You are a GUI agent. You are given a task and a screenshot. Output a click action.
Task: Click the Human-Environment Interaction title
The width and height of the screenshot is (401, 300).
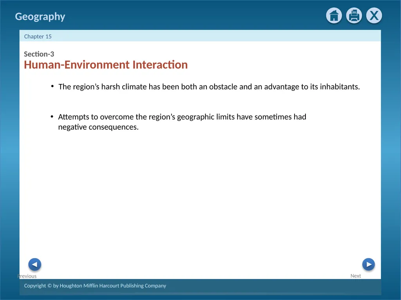[106, 64]
